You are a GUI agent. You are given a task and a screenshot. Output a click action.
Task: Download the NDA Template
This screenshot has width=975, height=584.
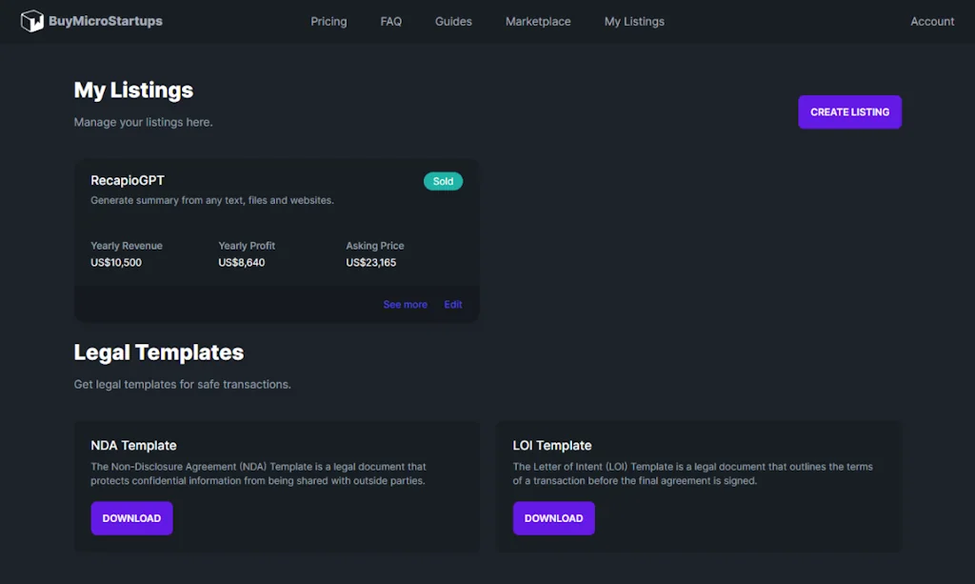pos(131,517)
